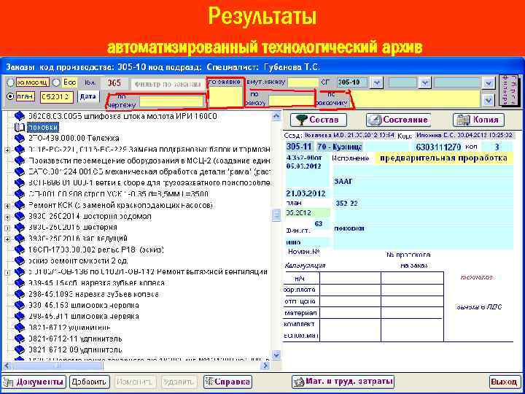Select the 'Все' radio button

56,82
